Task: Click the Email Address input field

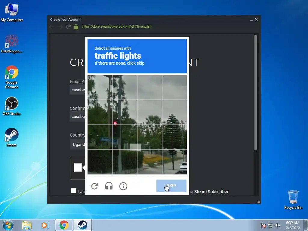Action: pyautogui.click(x=78, y=90)
